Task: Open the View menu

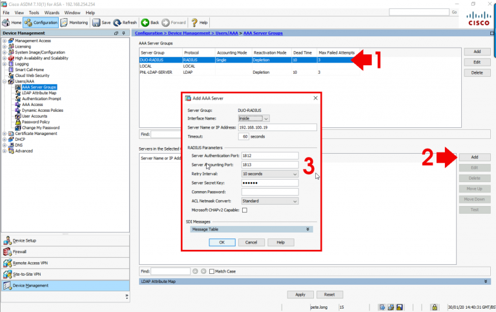Action: (19, 13)
